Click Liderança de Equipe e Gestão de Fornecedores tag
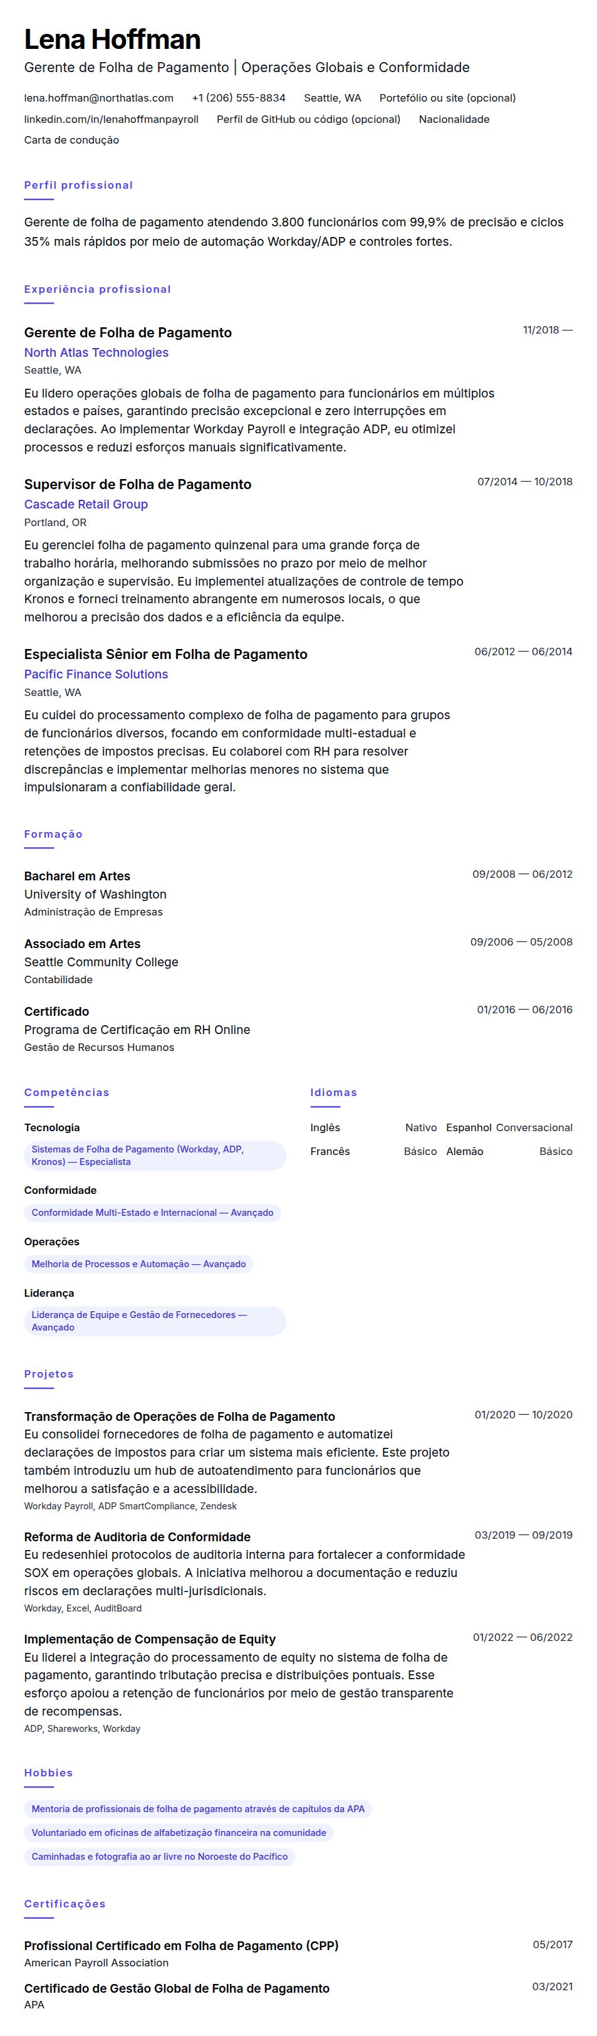The width and height of the screenshot is (597, 2036). click(155, 1321)
